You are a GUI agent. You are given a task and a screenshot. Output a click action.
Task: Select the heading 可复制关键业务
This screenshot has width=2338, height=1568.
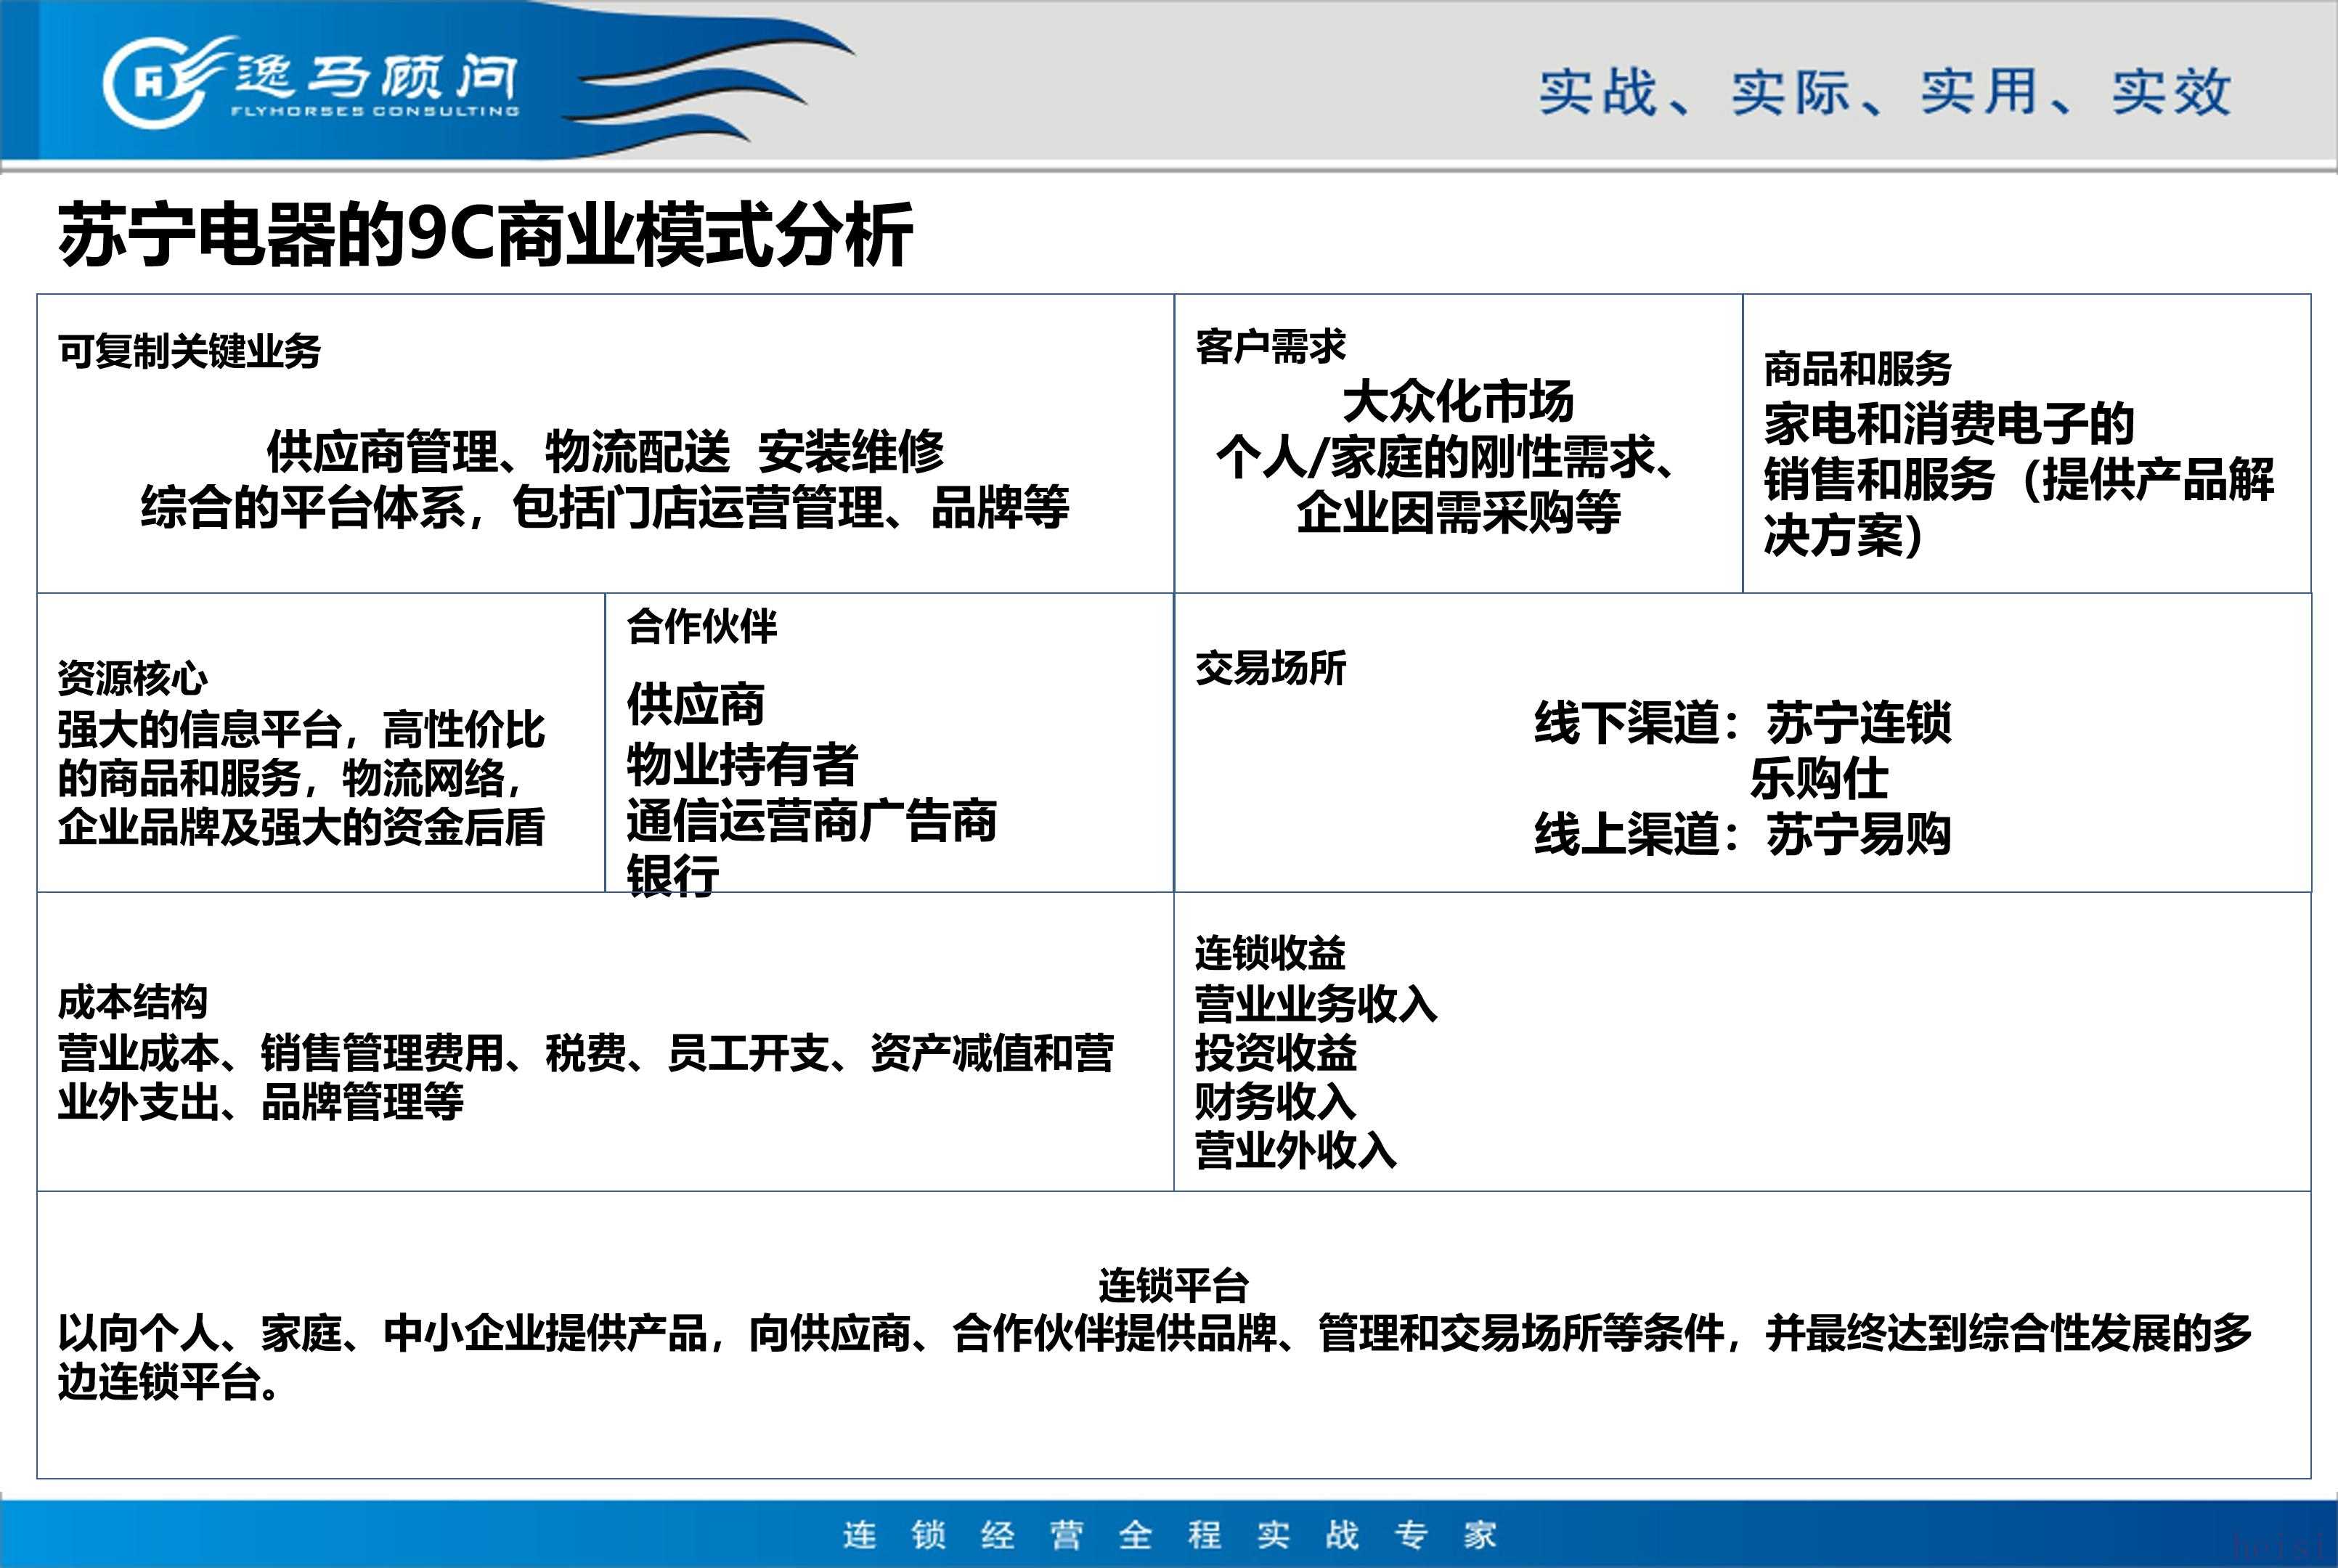189,351
